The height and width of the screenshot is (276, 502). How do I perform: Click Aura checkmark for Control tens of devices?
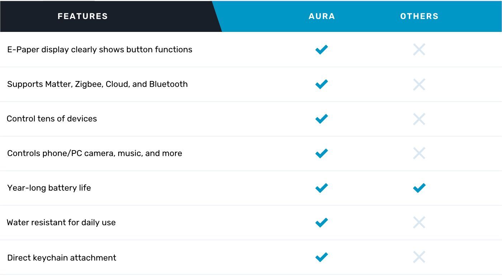322,119
